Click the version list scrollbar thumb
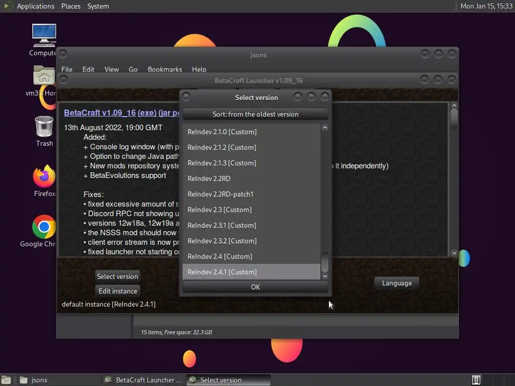 click(x=325, y=262)
